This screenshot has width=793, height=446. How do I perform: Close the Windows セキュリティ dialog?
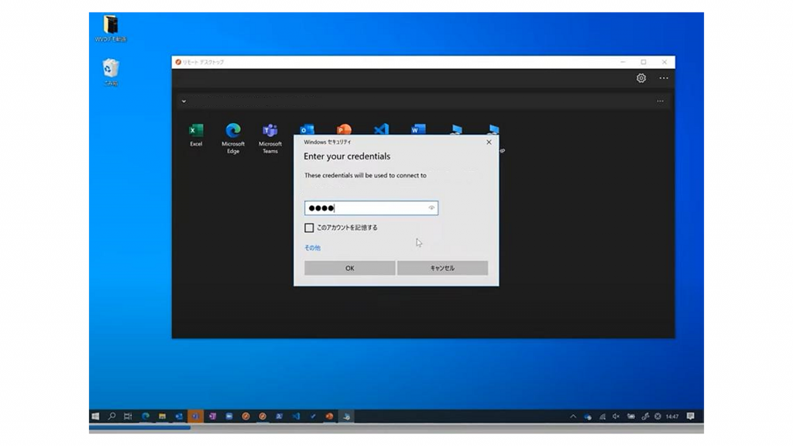489,142
